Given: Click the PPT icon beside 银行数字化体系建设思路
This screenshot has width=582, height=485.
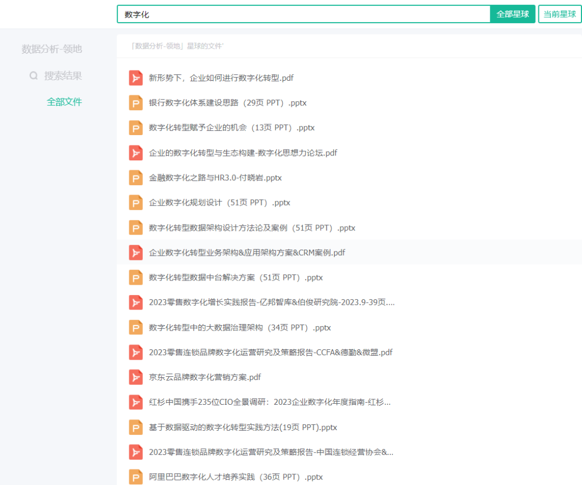Looking at the screenshot, I should [135, 102].
